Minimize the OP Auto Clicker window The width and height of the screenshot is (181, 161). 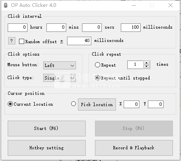pyautogui.click(x=134, y=5)
